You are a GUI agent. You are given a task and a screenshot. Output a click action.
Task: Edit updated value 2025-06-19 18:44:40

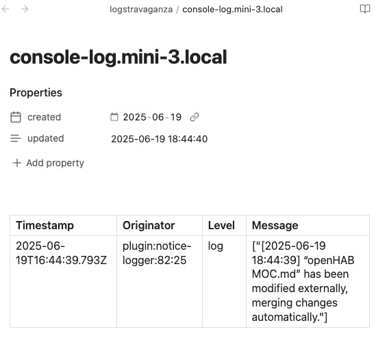click(x=159, y=139)
